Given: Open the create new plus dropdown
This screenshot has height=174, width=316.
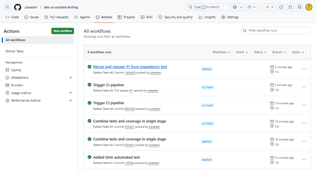Looking at the screenshot, I should click(270, 7).
